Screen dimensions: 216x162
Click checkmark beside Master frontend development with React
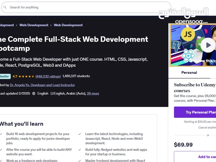80,161
